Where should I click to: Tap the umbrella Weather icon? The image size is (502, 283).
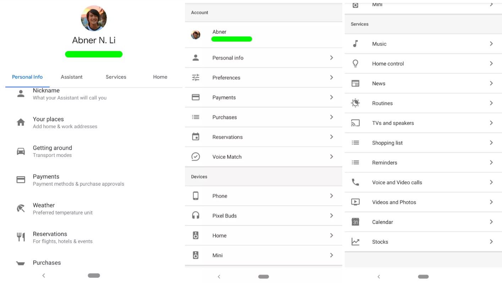(x=21, y=208)
